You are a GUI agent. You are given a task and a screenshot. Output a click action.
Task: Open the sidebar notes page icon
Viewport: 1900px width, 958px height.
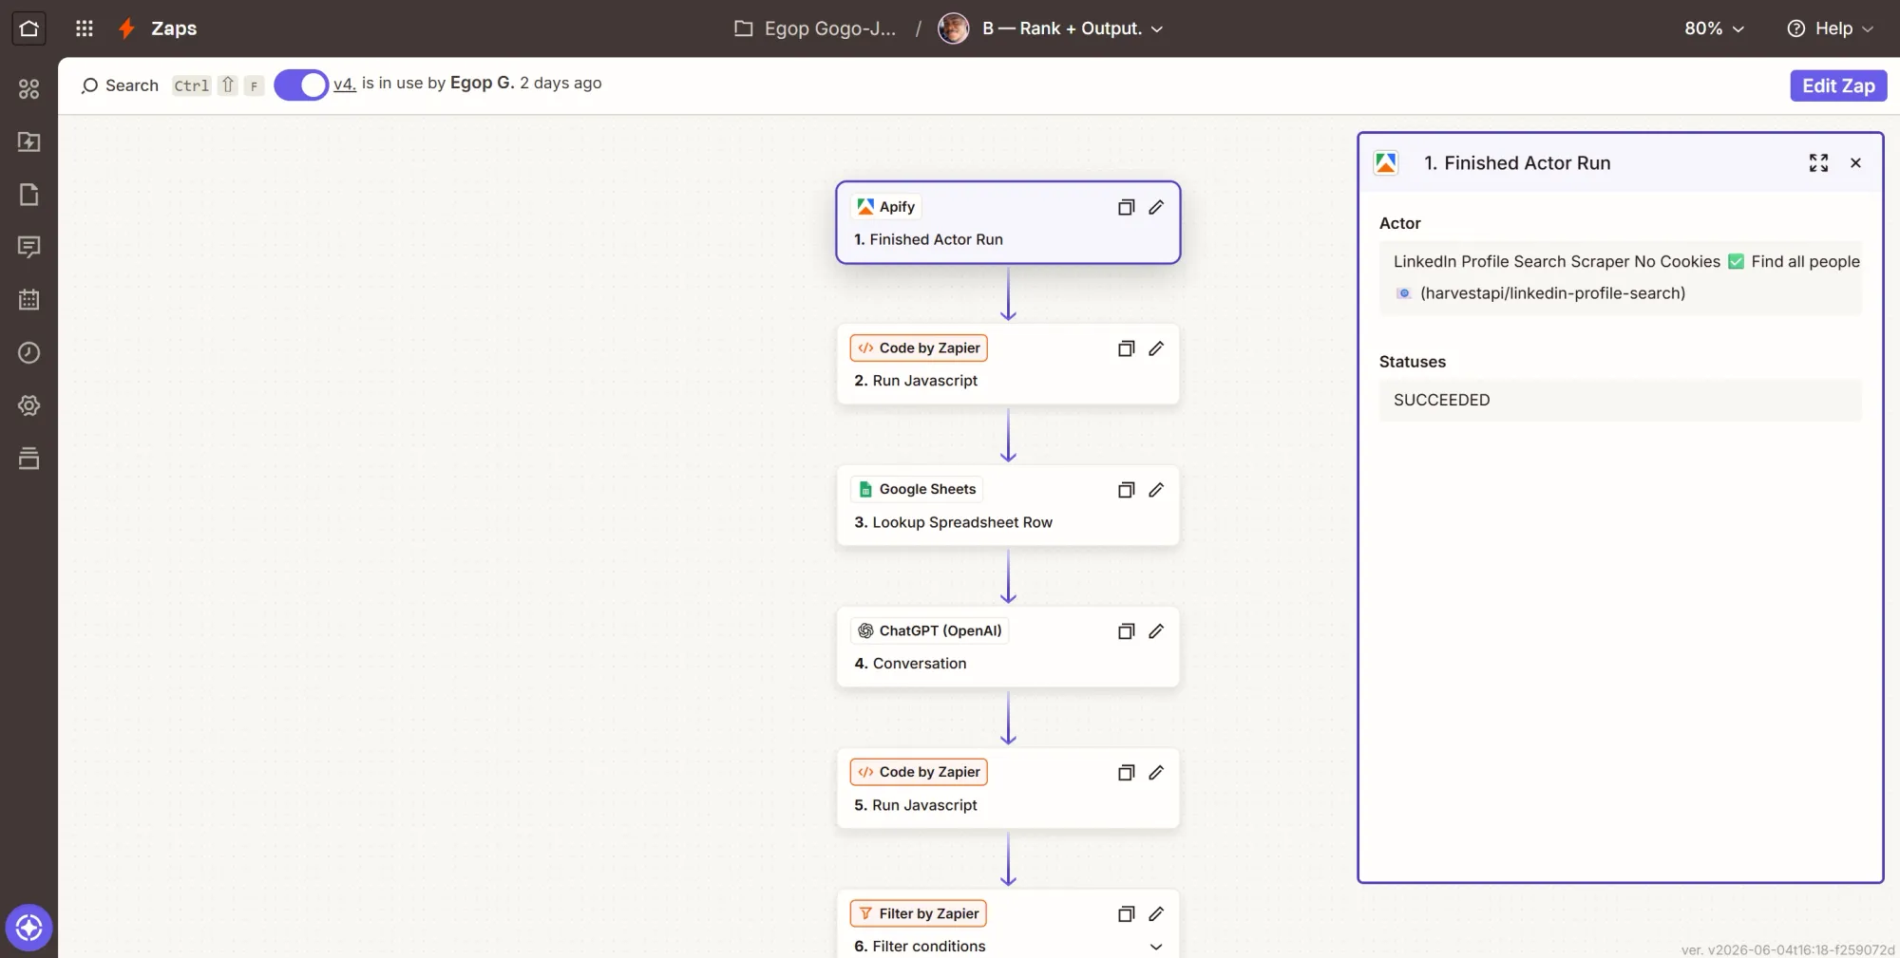click(29, 195)
